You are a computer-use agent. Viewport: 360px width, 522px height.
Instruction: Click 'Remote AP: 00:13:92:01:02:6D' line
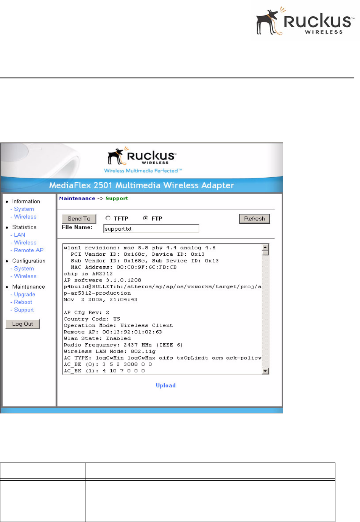coord(113,332)
